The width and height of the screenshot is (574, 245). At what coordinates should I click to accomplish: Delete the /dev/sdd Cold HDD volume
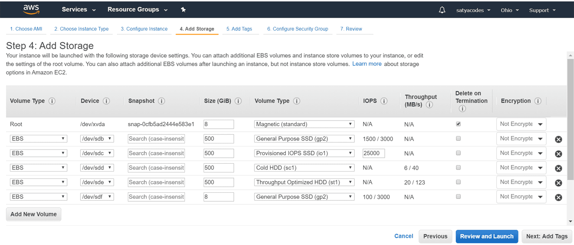[x=558, y=168]
